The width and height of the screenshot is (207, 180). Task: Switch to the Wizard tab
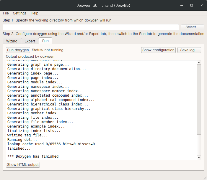point(12,41)
